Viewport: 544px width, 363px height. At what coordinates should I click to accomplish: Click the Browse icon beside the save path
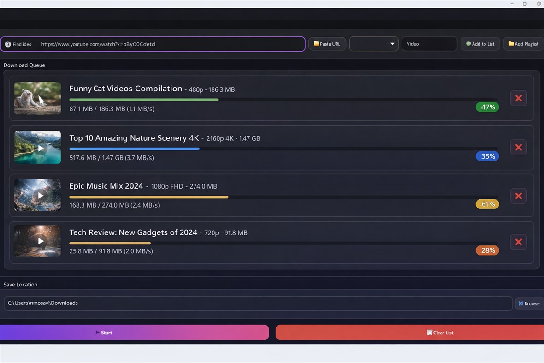[x=521, y=303]
